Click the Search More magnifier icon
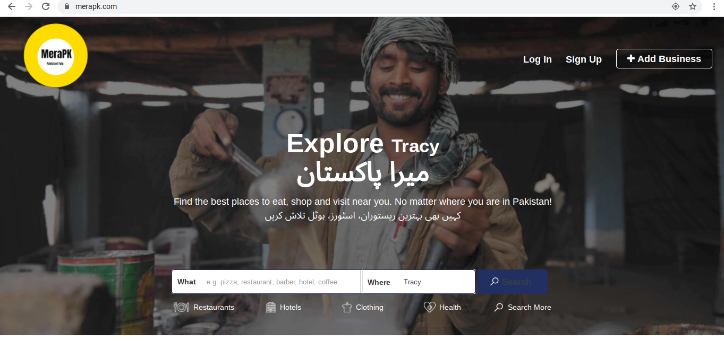This screenshot has width=724, height=357. click(499, 307)
